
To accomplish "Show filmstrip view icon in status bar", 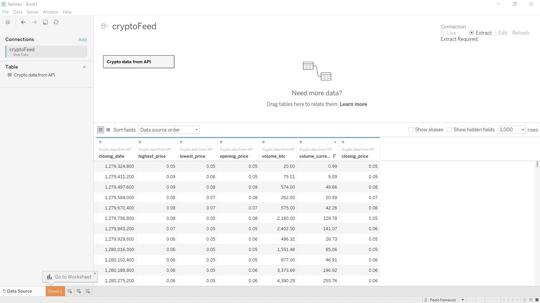I will pos(531,300).
